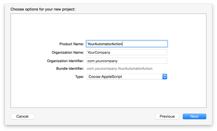
Task: Click empty white area above Product Name
Action: 108,27
